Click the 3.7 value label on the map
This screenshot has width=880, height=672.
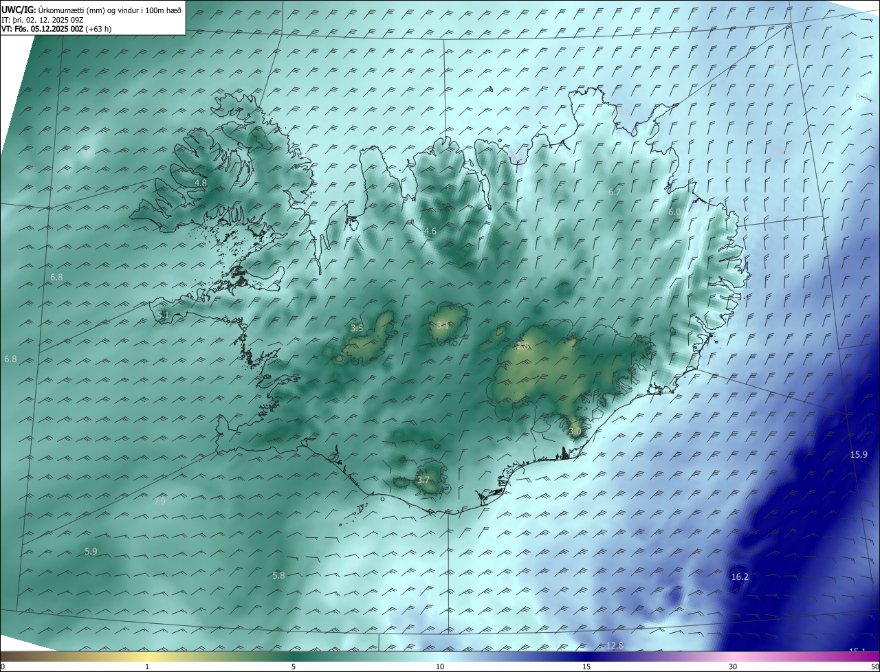coord(423,480)
